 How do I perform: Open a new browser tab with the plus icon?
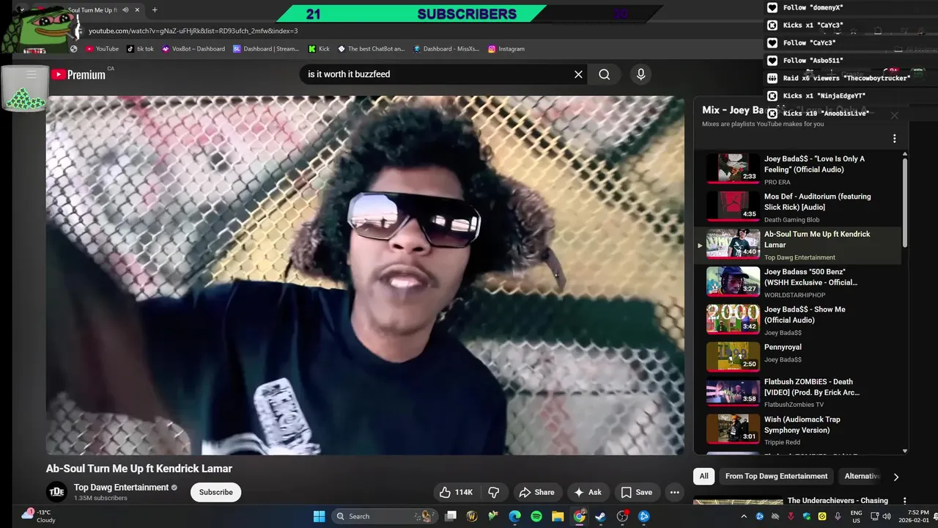[154, 10]
